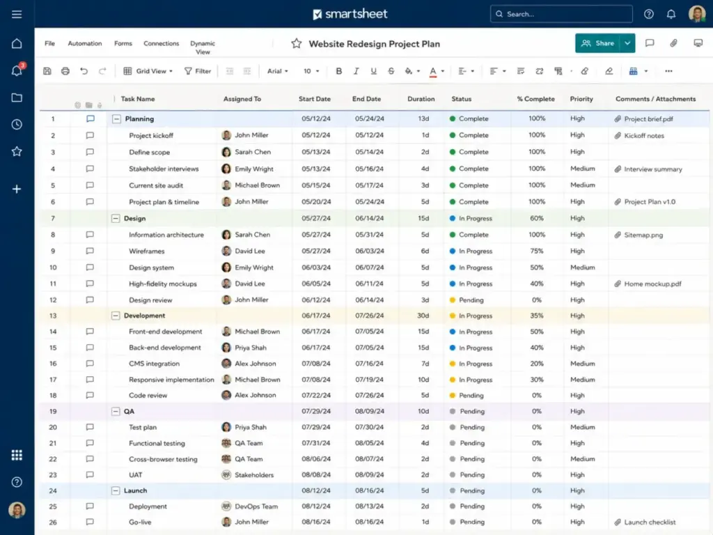Collapse the Launch section

[116, 490]
